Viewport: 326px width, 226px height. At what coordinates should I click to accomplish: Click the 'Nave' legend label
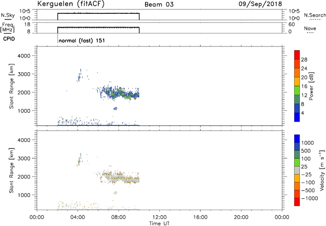pyautogui.click(x=310, y=29)
